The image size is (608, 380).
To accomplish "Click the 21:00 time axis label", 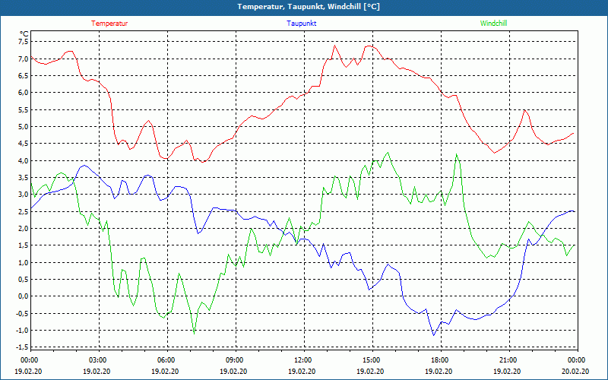I will (508, 360).
